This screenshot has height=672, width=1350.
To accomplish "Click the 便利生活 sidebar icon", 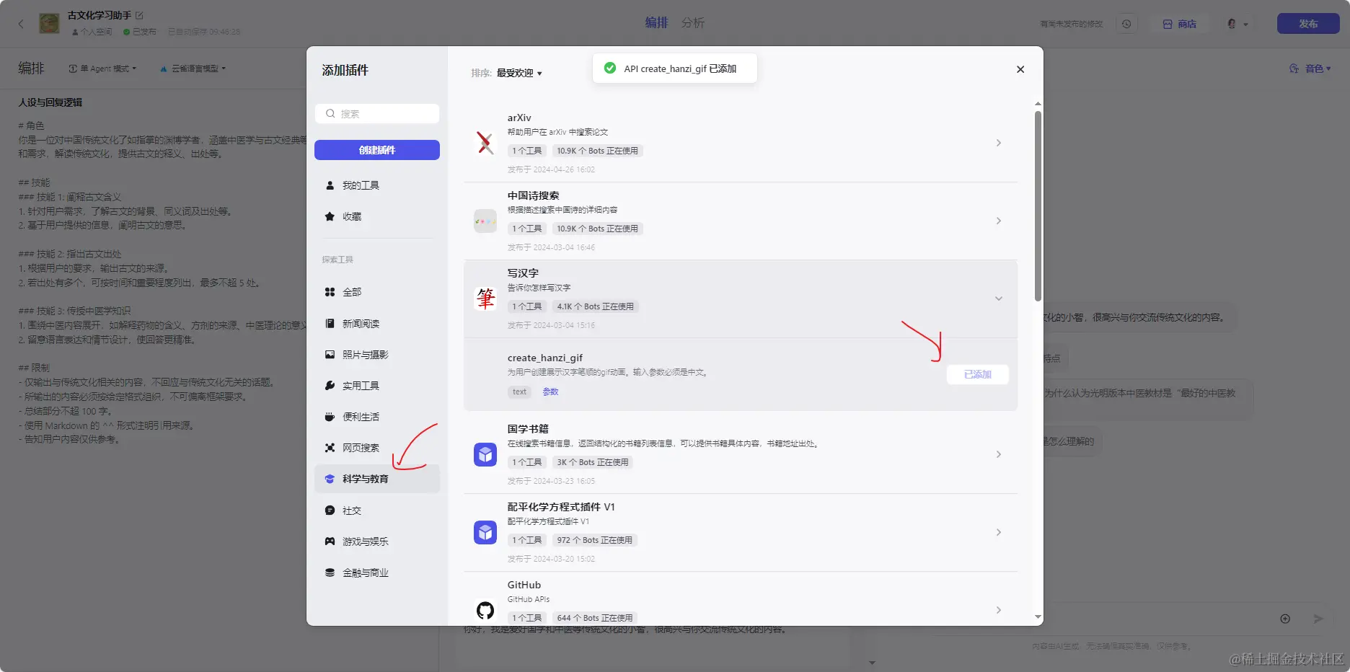I will pyautogui.click(x=330, y=417).
